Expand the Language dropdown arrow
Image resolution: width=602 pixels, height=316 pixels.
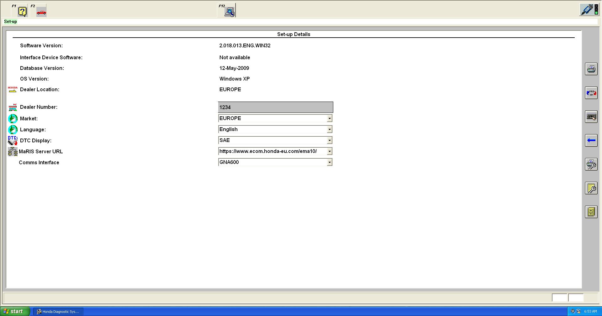(x=329, y=129)
